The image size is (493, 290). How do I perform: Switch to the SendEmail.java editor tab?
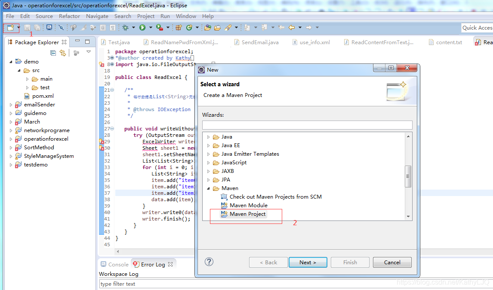tap(256, 42)
